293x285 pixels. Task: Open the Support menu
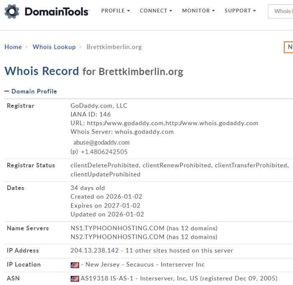pyautogui.click(x=240, y=11)
